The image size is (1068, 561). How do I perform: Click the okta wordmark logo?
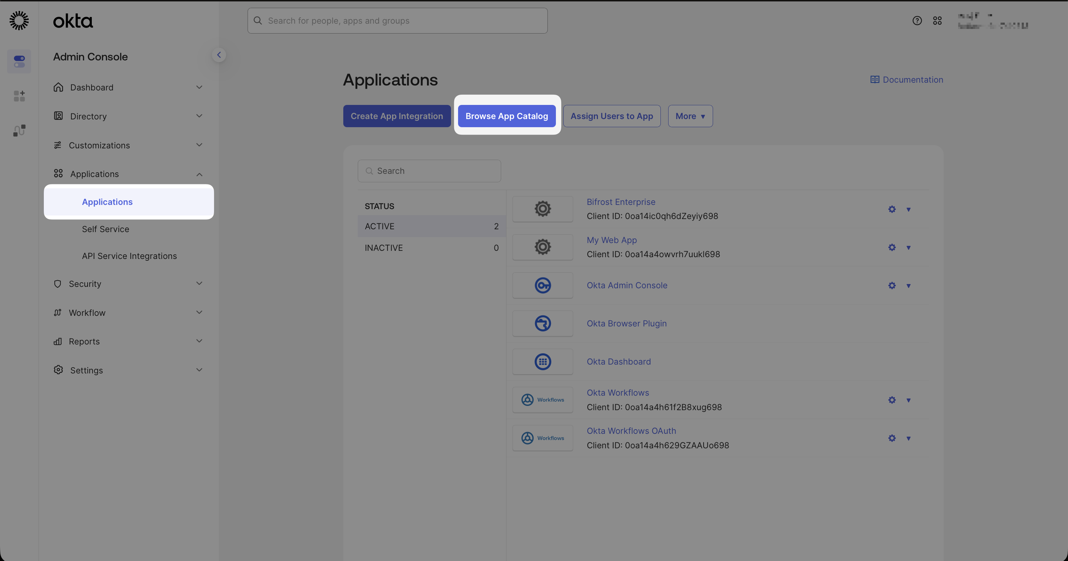click(73, 21)
